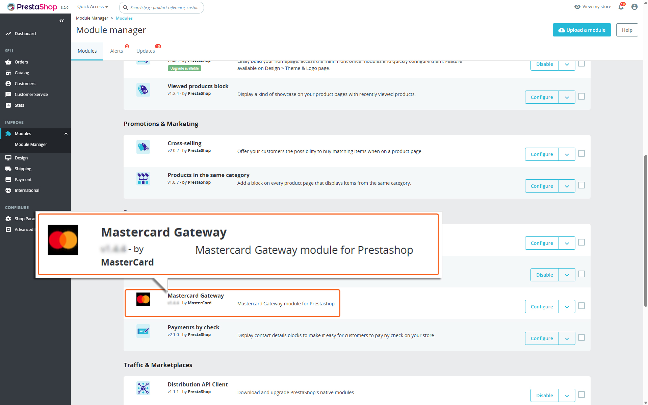Switch to the Alerts tab
Screen dimensions: 648x405
click(x=116, y=51)
